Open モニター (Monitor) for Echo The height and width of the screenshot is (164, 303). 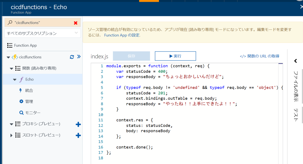(33, 113)
